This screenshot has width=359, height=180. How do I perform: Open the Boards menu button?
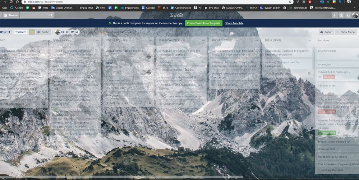tap(11, 15)
